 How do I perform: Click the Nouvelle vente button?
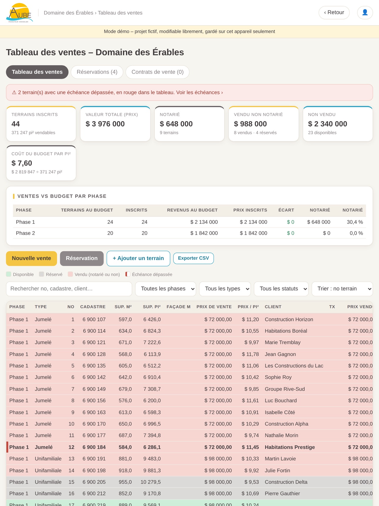click(31, 258)
